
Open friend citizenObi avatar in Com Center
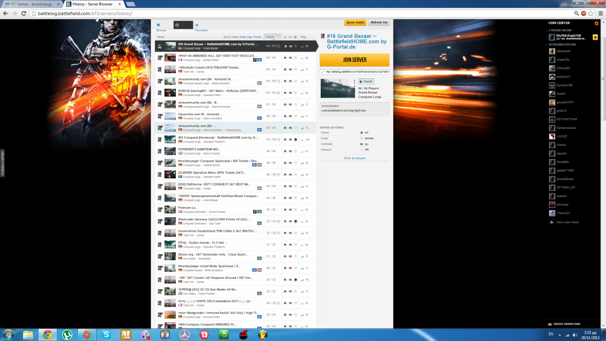(552, 60)
